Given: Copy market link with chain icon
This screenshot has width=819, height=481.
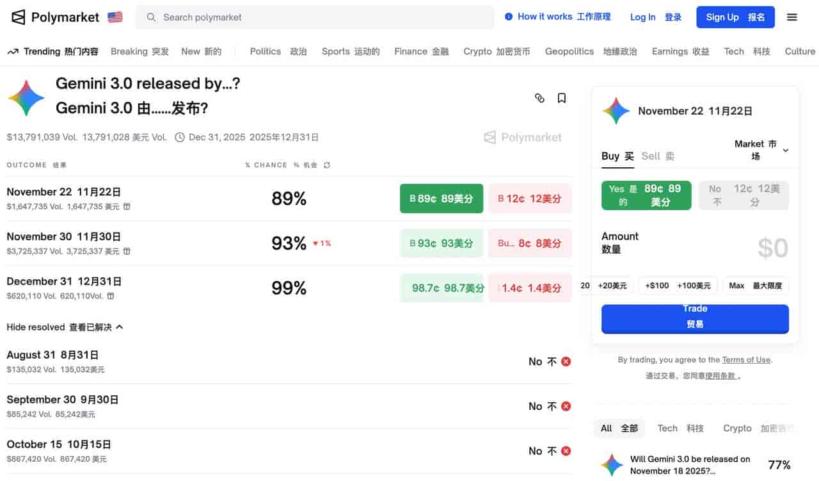Looking at the screenshot, I should click(539, 98).
